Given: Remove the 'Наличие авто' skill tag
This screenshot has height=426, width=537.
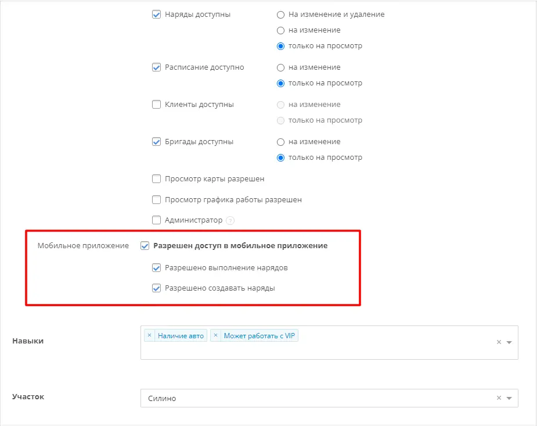Looking at the screenshot, I should tap(149, 335).
